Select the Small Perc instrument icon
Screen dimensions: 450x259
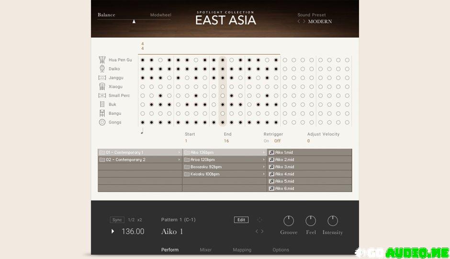[102, 95]
